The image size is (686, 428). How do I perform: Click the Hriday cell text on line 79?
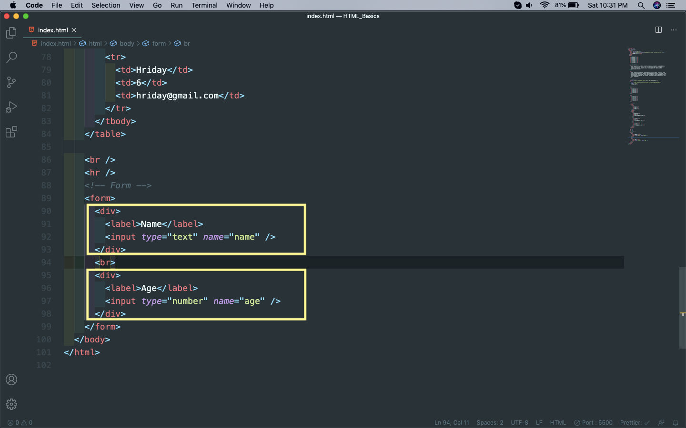(x=151, y=70)
